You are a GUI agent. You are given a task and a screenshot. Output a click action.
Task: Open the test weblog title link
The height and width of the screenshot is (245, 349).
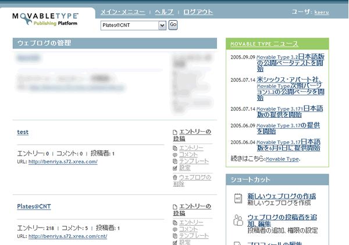click(23, 132)
